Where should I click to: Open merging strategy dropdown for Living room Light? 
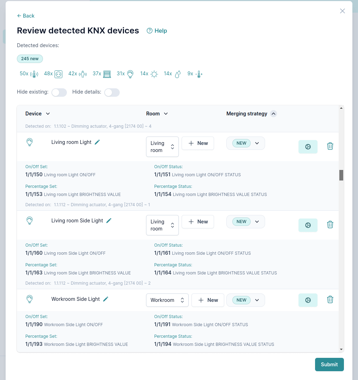pos(245,143)
